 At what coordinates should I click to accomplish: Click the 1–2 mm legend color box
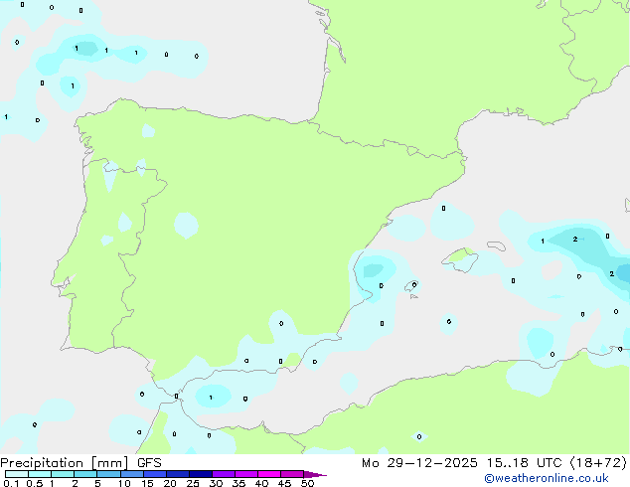(63, 474)
